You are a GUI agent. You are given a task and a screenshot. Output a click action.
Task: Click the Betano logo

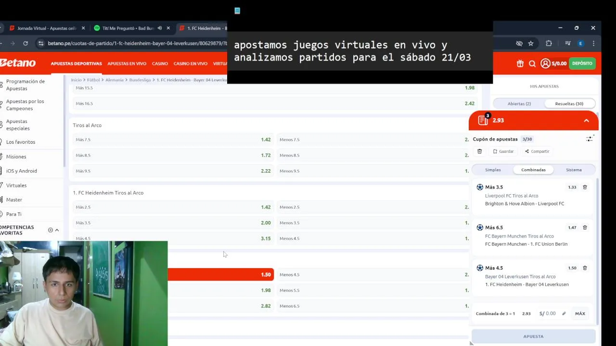click(x=18, y=63)
